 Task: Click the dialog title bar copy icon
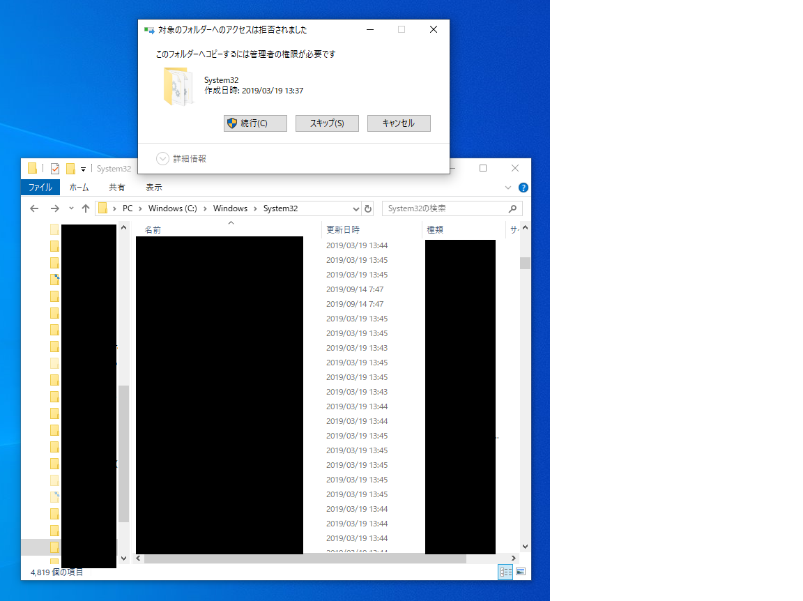149,30
